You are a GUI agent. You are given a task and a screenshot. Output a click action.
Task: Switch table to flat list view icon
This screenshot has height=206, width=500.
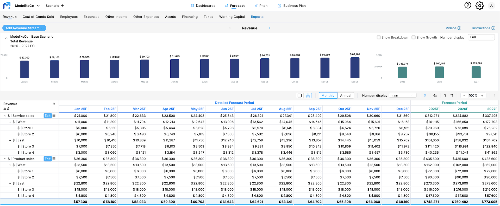[299, 95]
